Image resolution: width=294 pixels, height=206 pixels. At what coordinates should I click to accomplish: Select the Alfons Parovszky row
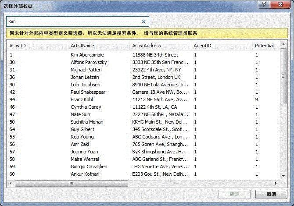[143, 62]
